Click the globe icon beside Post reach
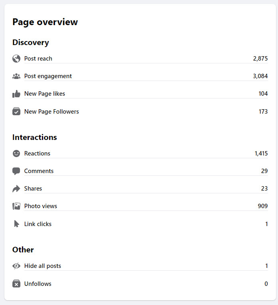The width and height of the screenshot is (278, 305). 16,59
